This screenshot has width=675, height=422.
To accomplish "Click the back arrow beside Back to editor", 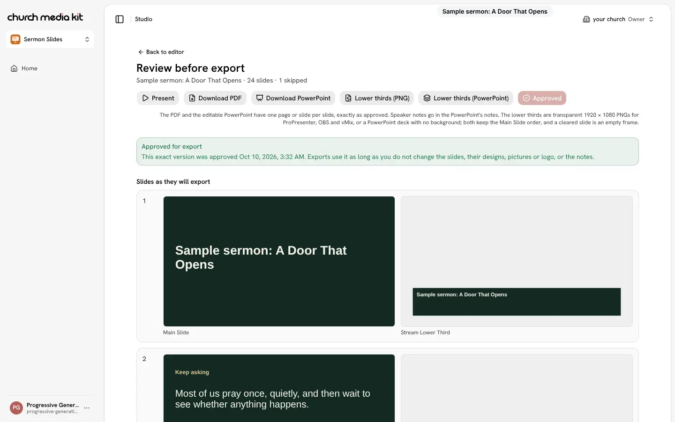I will coord(141,52).
